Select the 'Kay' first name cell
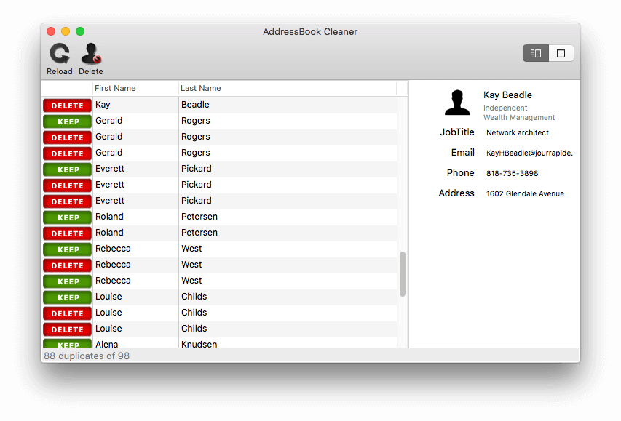The height and width of the screenshot is (421, 621). [x=103, y=105]
